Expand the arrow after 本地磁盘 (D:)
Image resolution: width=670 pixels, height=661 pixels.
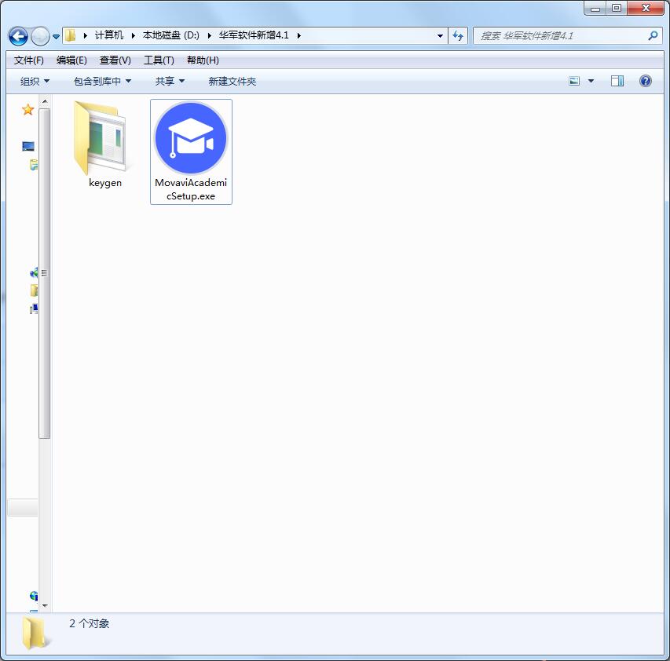[x=210, y=35]
